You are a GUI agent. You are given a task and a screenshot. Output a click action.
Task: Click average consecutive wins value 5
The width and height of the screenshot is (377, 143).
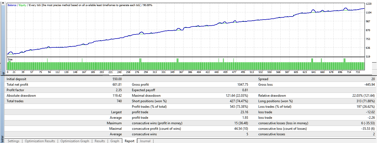[x=247, y=134]
